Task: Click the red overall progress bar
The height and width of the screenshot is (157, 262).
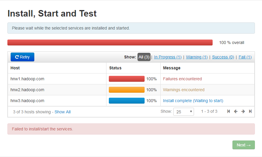Action: [x=110, y=42]
